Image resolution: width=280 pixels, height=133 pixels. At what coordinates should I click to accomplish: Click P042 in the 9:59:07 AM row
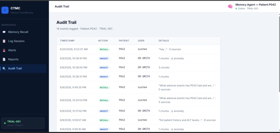122,120
